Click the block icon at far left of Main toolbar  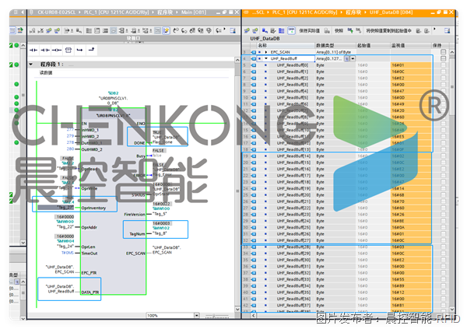point(12,30)
